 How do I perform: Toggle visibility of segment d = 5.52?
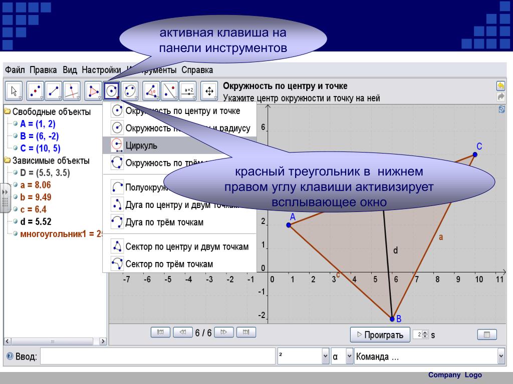(15, 221)
